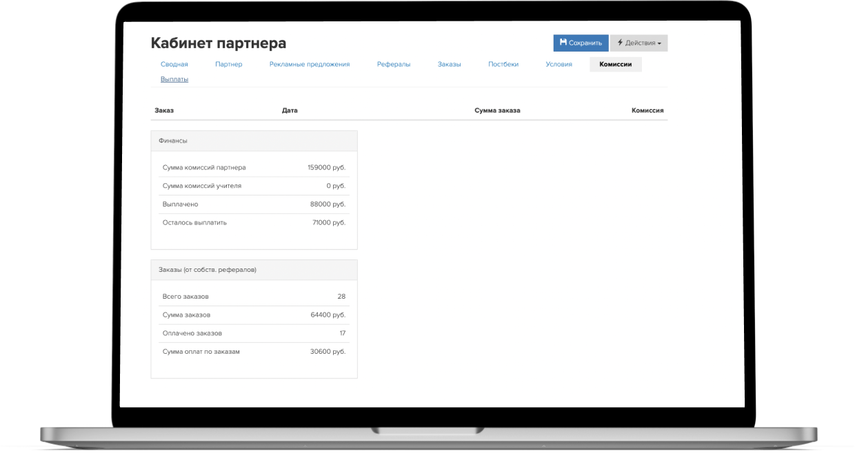Click the Заказы (от собств. рефералов) header
The image size is (855, 457).
pos(254,270)
